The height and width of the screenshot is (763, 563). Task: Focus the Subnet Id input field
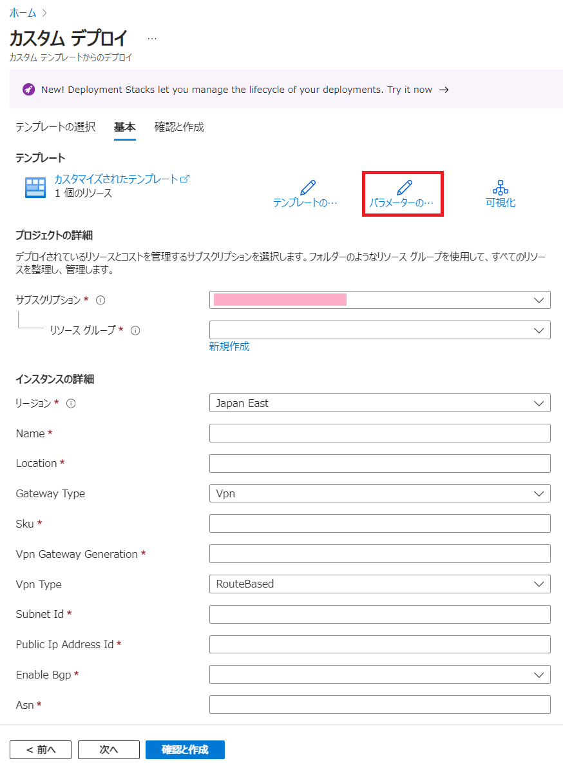point(379,614)
